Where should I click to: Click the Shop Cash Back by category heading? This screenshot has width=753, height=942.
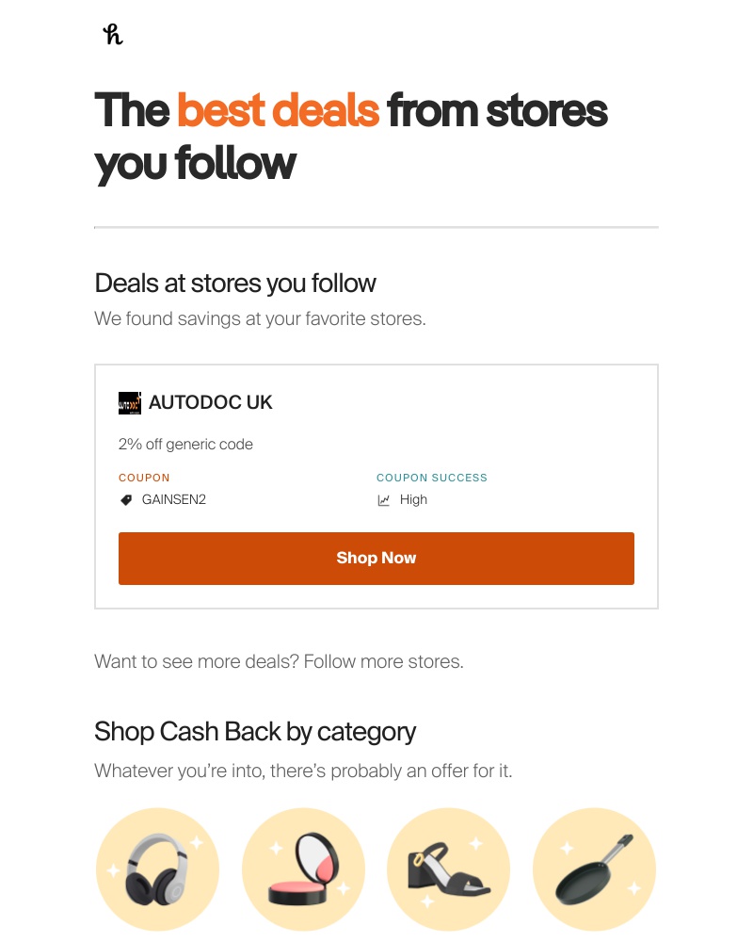(254, 731)
